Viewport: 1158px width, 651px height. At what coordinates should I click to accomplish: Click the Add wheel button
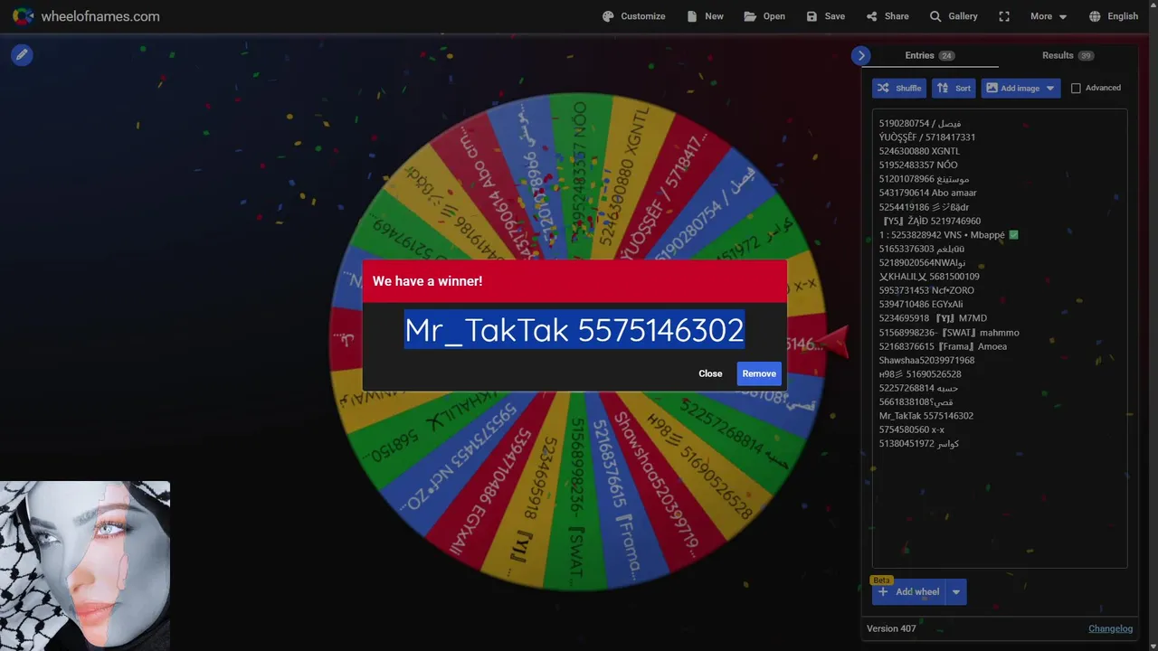909,592
